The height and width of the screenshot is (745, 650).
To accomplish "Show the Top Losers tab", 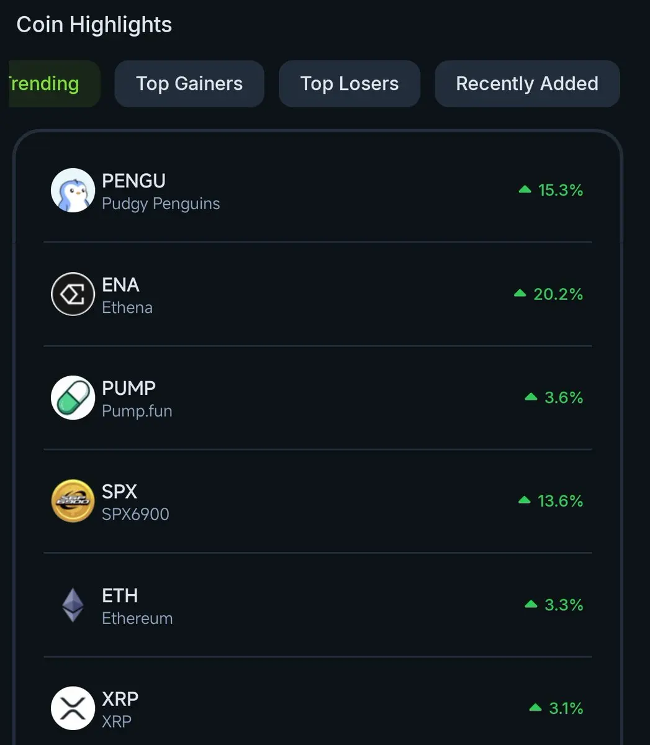I will [350, 84].
